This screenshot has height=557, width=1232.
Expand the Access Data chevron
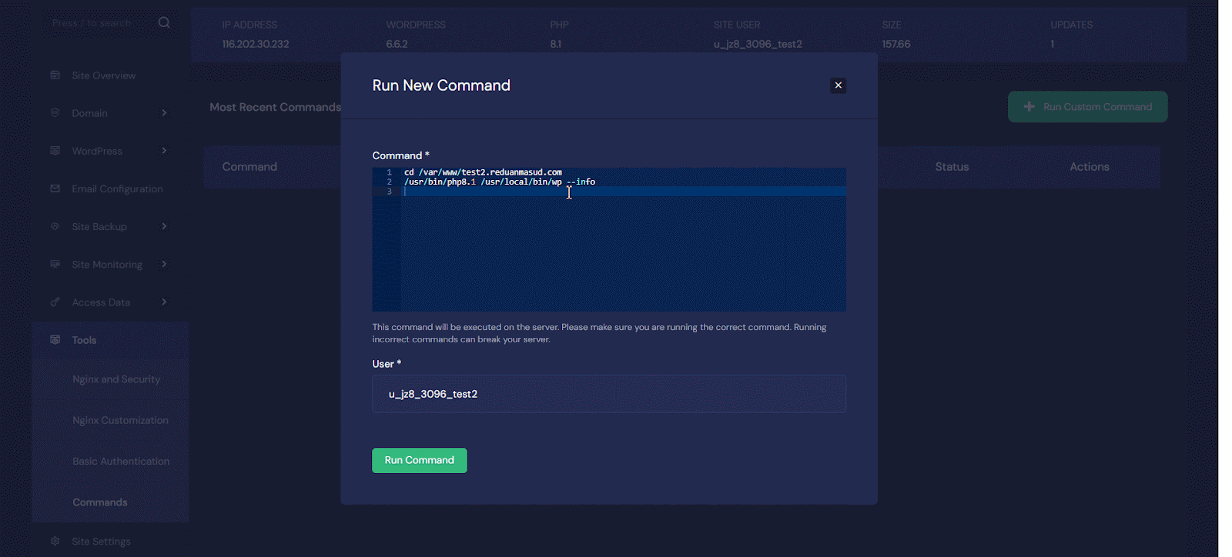164,302
